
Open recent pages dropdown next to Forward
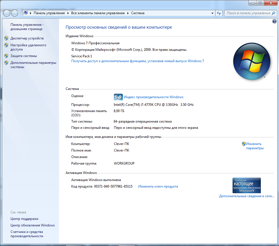[x=20, y=13]
